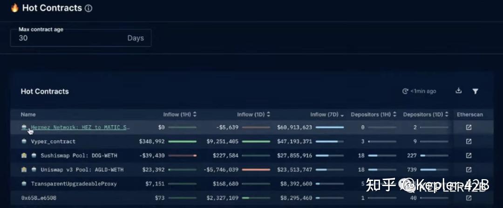Select the Uniswap v3 Pool: AGLD-WETH entry
The image size is (503, 208).
point(82,169)
